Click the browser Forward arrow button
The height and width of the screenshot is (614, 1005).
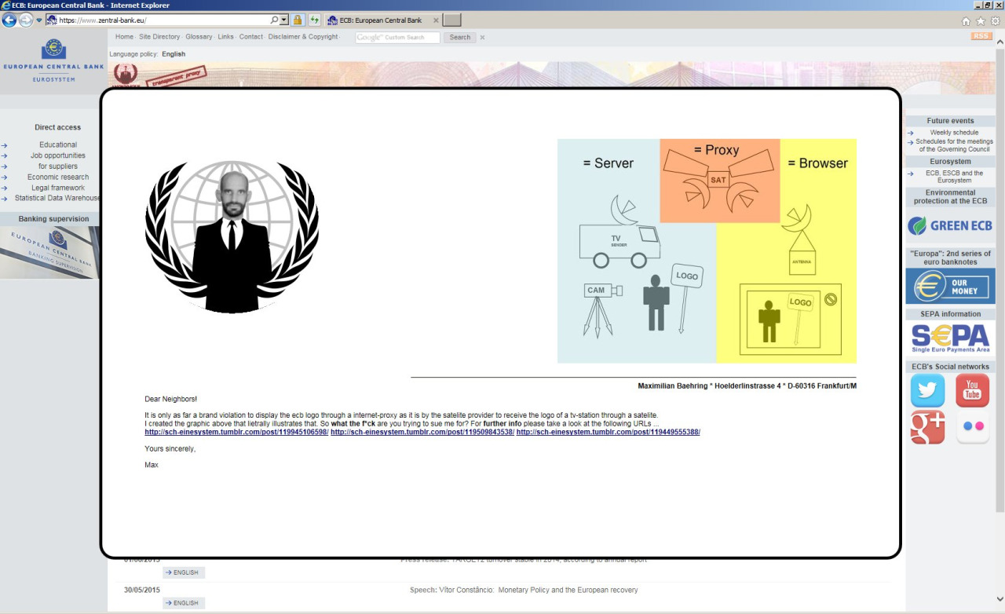[26, 20]
